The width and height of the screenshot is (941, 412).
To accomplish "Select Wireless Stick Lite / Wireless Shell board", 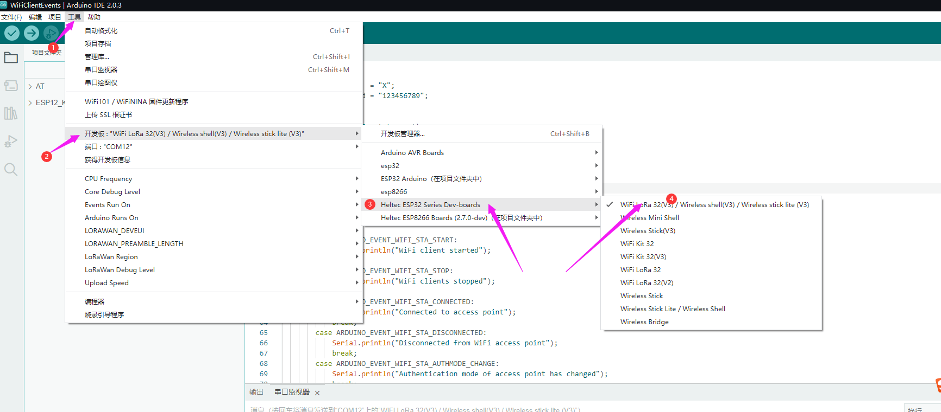I will (x=712, y=309).
